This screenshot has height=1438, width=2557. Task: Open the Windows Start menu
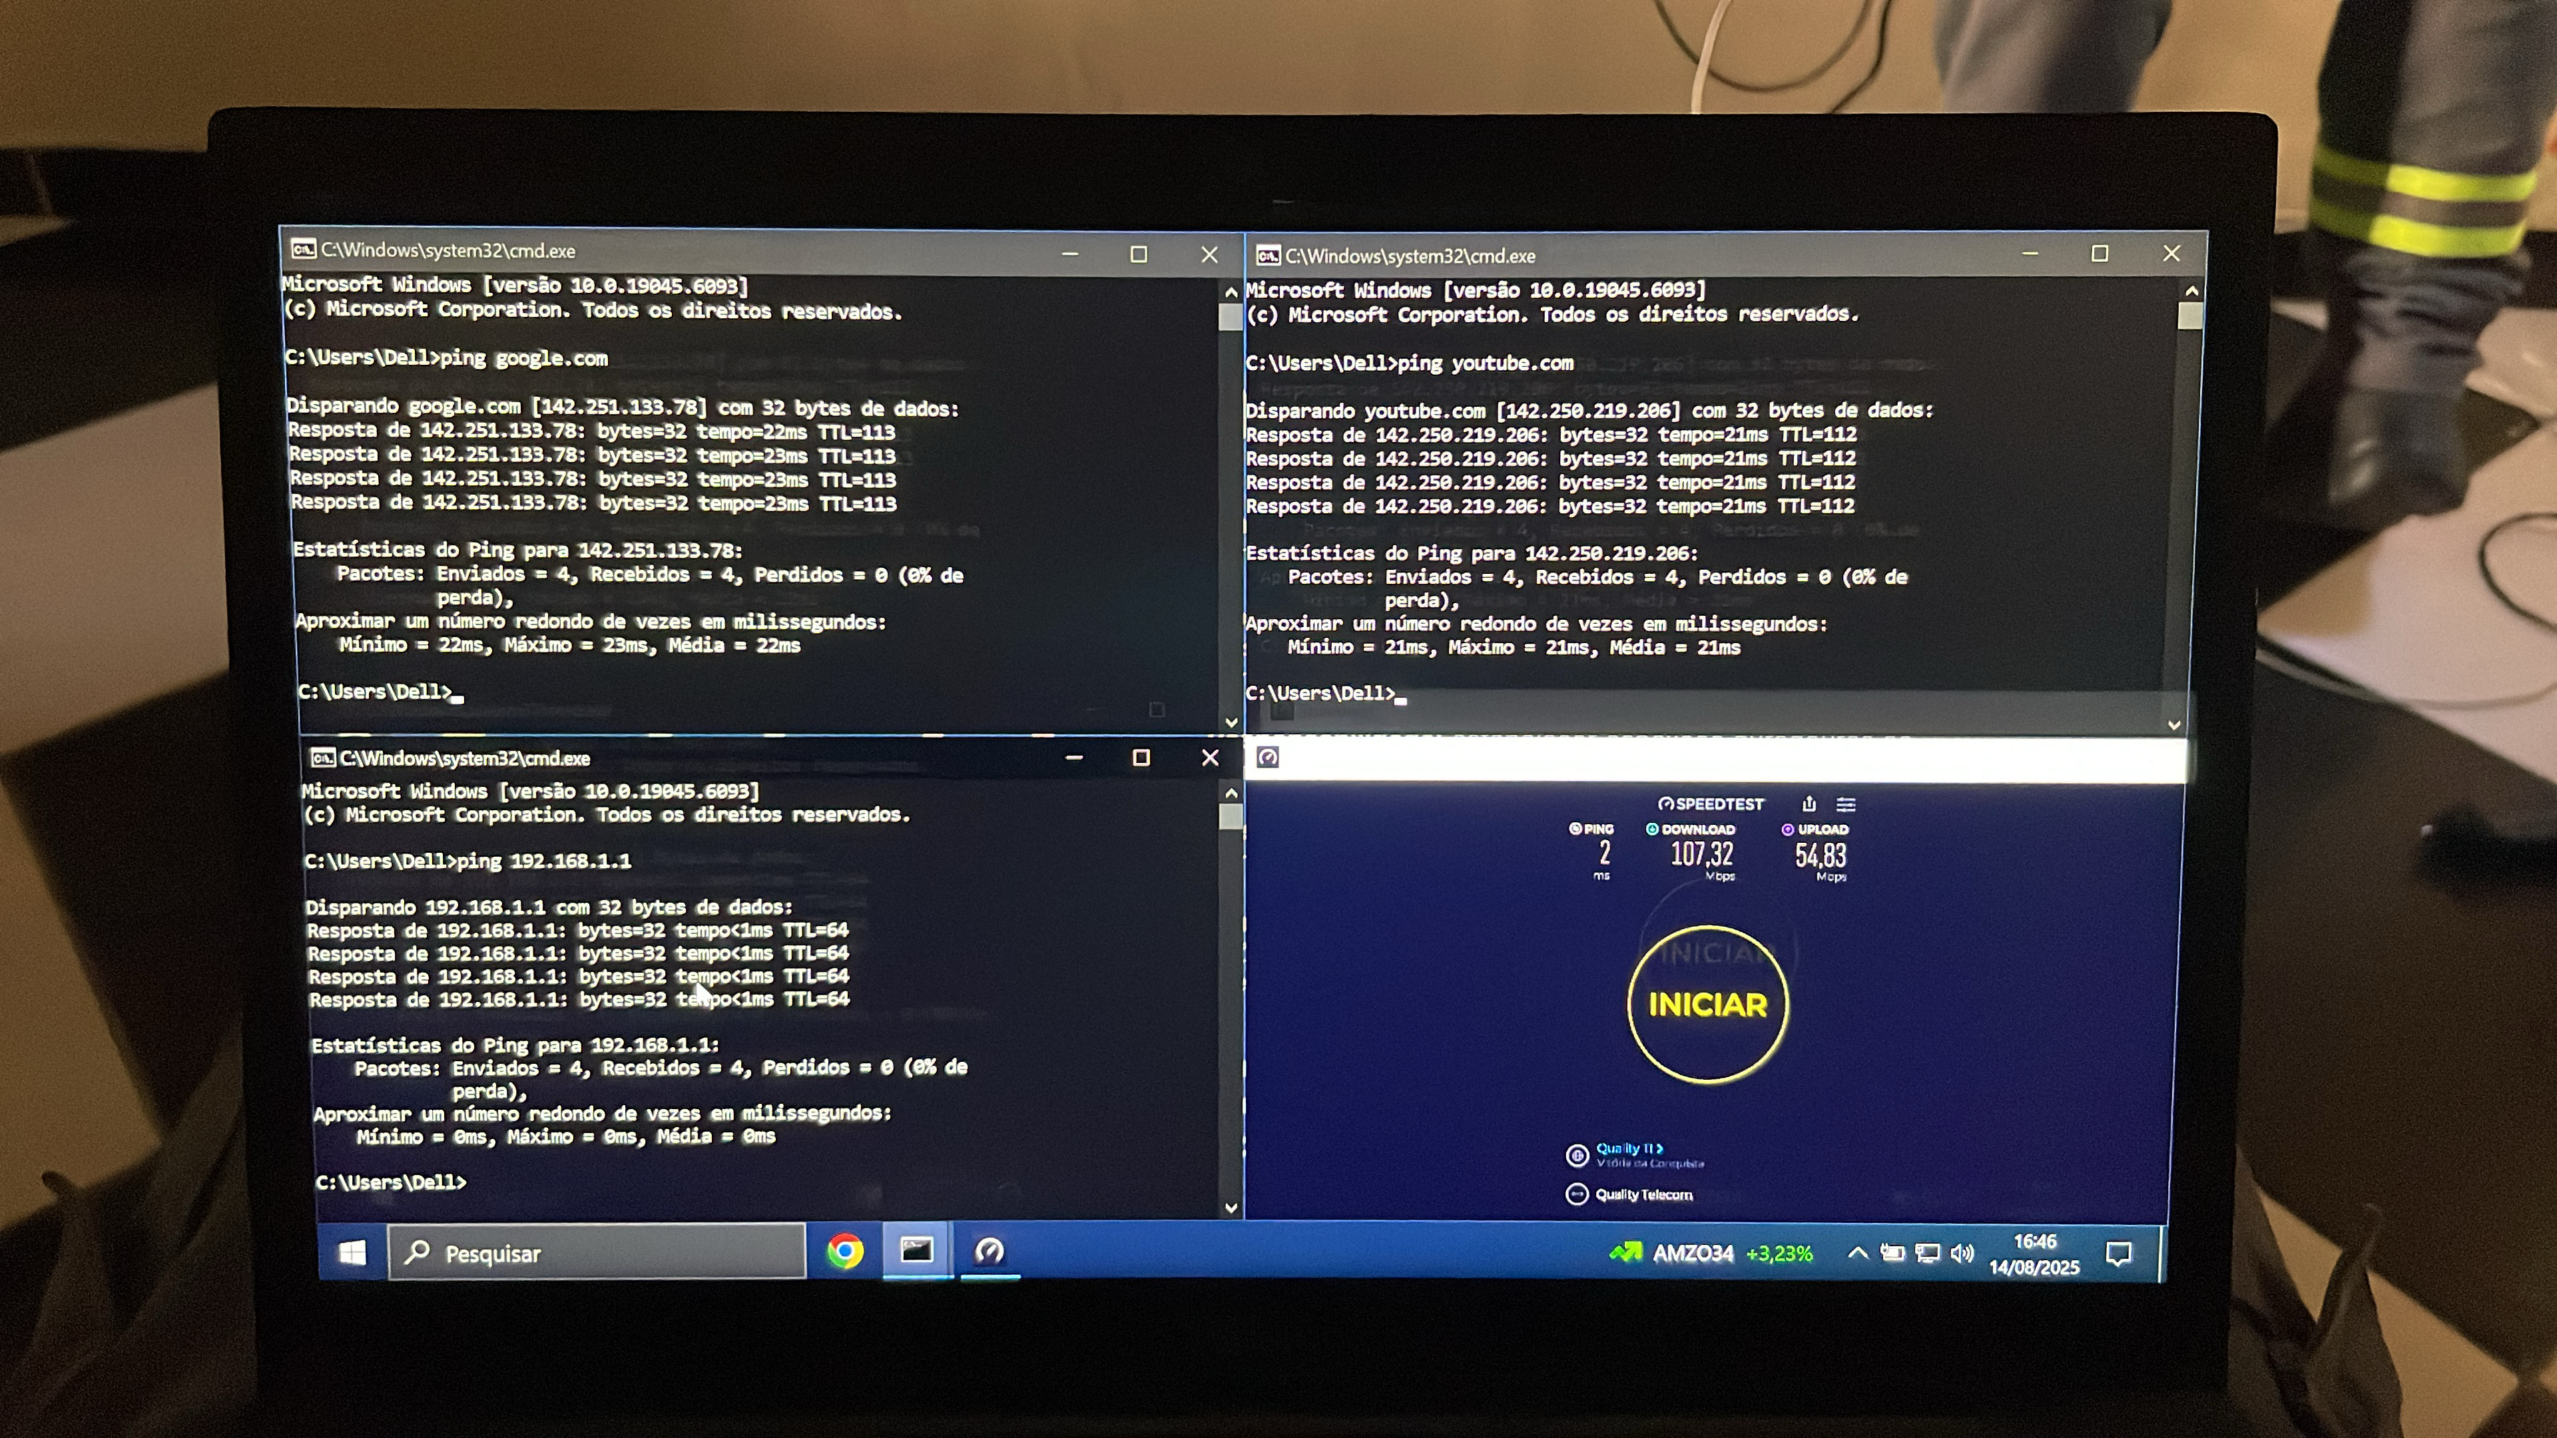point(352,1254)
